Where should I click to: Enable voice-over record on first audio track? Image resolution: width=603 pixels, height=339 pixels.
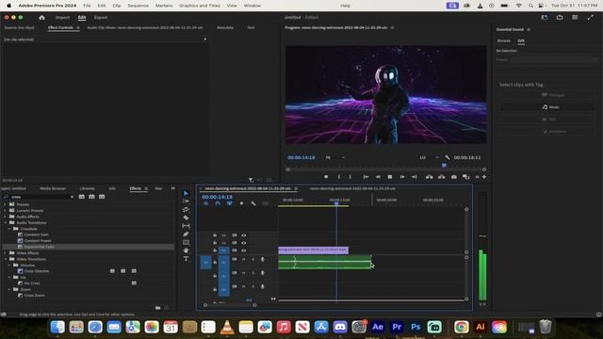(263, 260)
